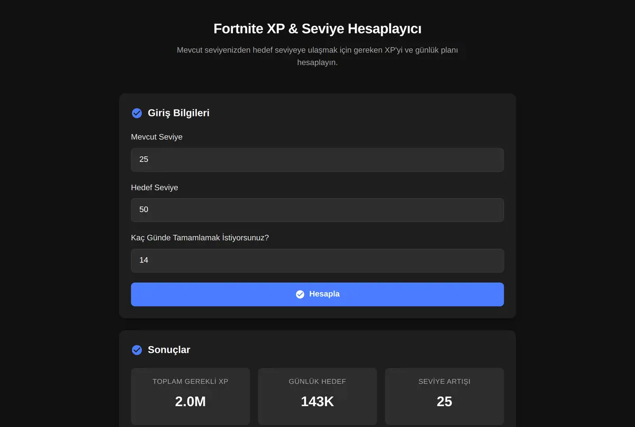Click the Hedef Seviye label

(155, 188)
